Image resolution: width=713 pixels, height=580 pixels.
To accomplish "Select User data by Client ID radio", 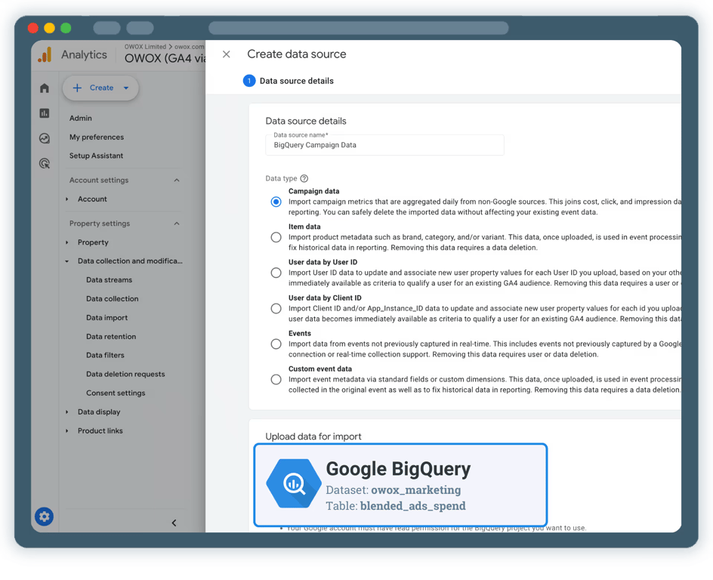I will [x=276, y=309].
